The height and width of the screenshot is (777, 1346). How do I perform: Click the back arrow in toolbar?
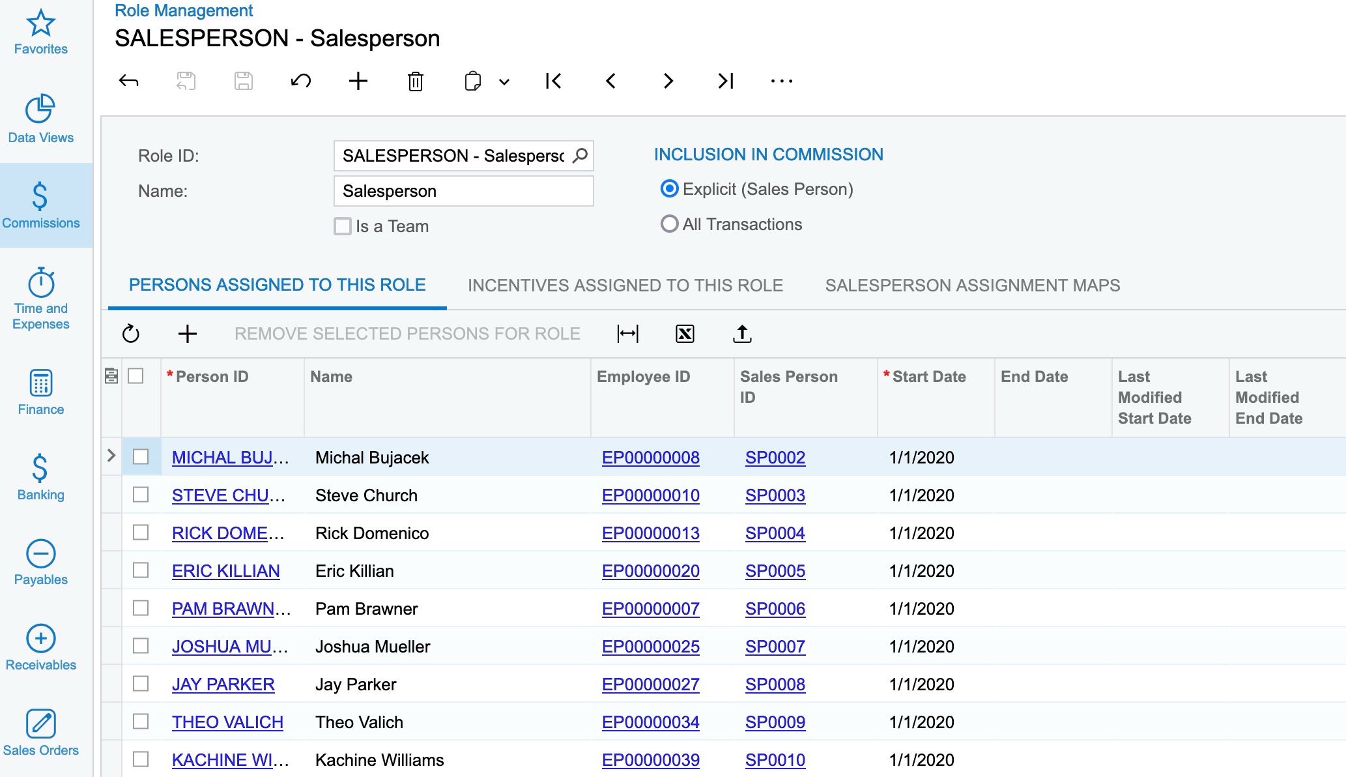click(128, 81)
